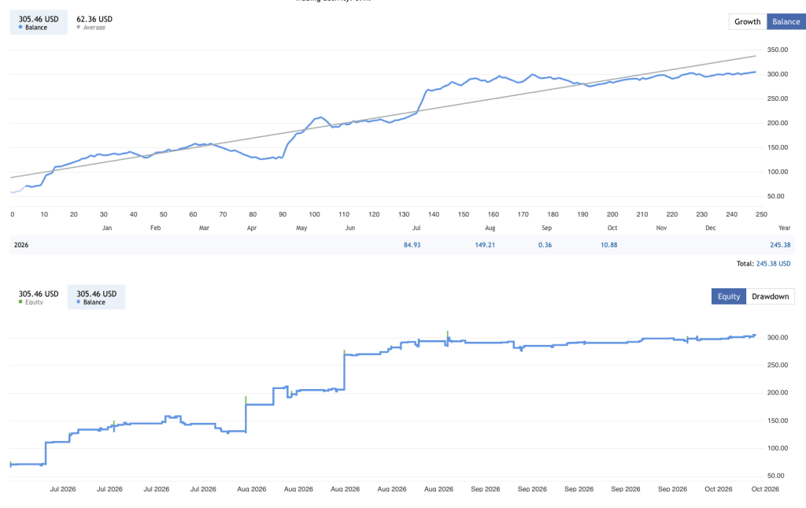Open the August profit value 149.21

(485, 245)
